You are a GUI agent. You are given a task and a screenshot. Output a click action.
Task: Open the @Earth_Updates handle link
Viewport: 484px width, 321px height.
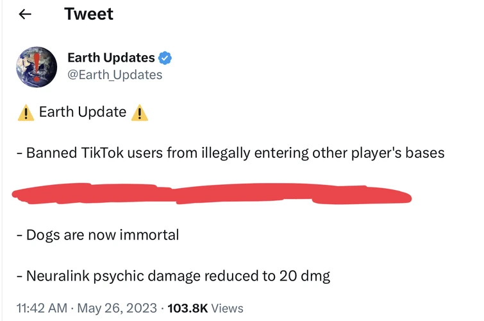click(x=115, y=75)
